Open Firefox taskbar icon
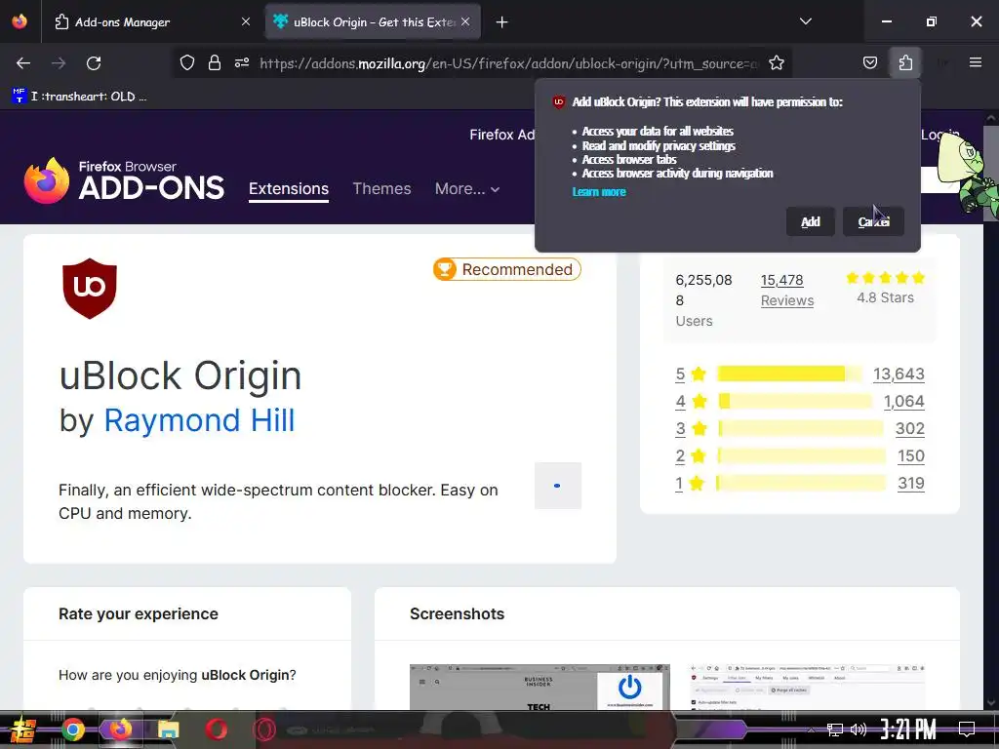The image size is (999, 749). (x=120, y=729)
